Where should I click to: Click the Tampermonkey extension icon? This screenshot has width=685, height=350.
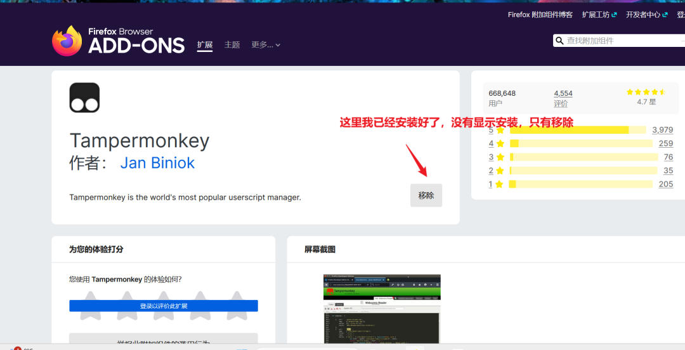[x=84, y=98]
